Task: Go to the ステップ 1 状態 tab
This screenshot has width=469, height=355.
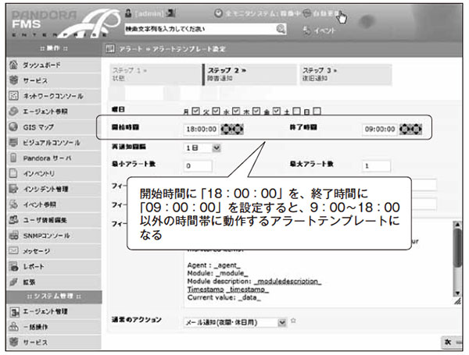Action: (156, 75)
